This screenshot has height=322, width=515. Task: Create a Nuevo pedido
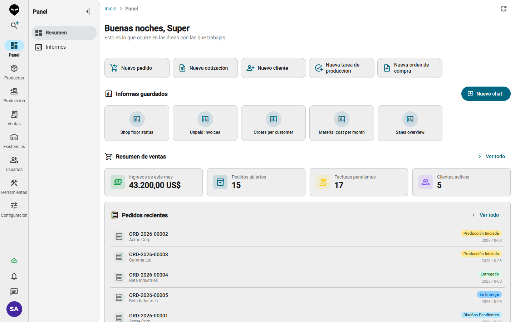pos(137,68)
